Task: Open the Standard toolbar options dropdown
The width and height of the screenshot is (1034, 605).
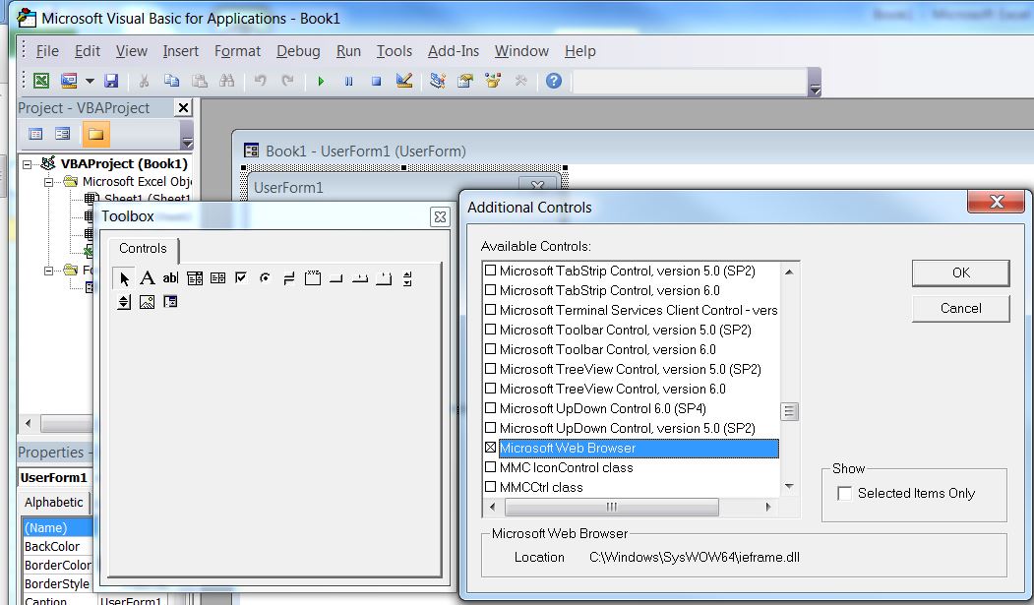Action: tap(815, 83)
